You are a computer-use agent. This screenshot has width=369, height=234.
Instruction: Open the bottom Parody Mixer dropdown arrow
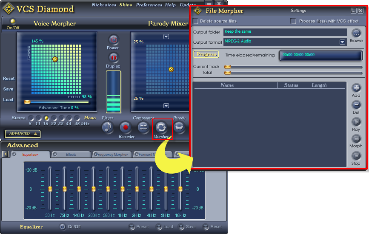click(166, 106)
